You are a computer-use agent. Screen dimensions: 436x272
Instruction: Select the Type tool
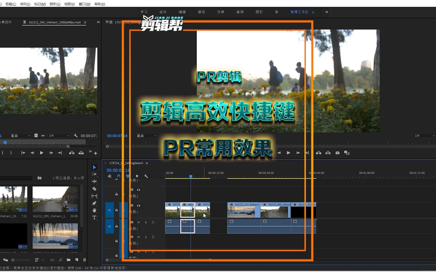(x=94, y=218)
